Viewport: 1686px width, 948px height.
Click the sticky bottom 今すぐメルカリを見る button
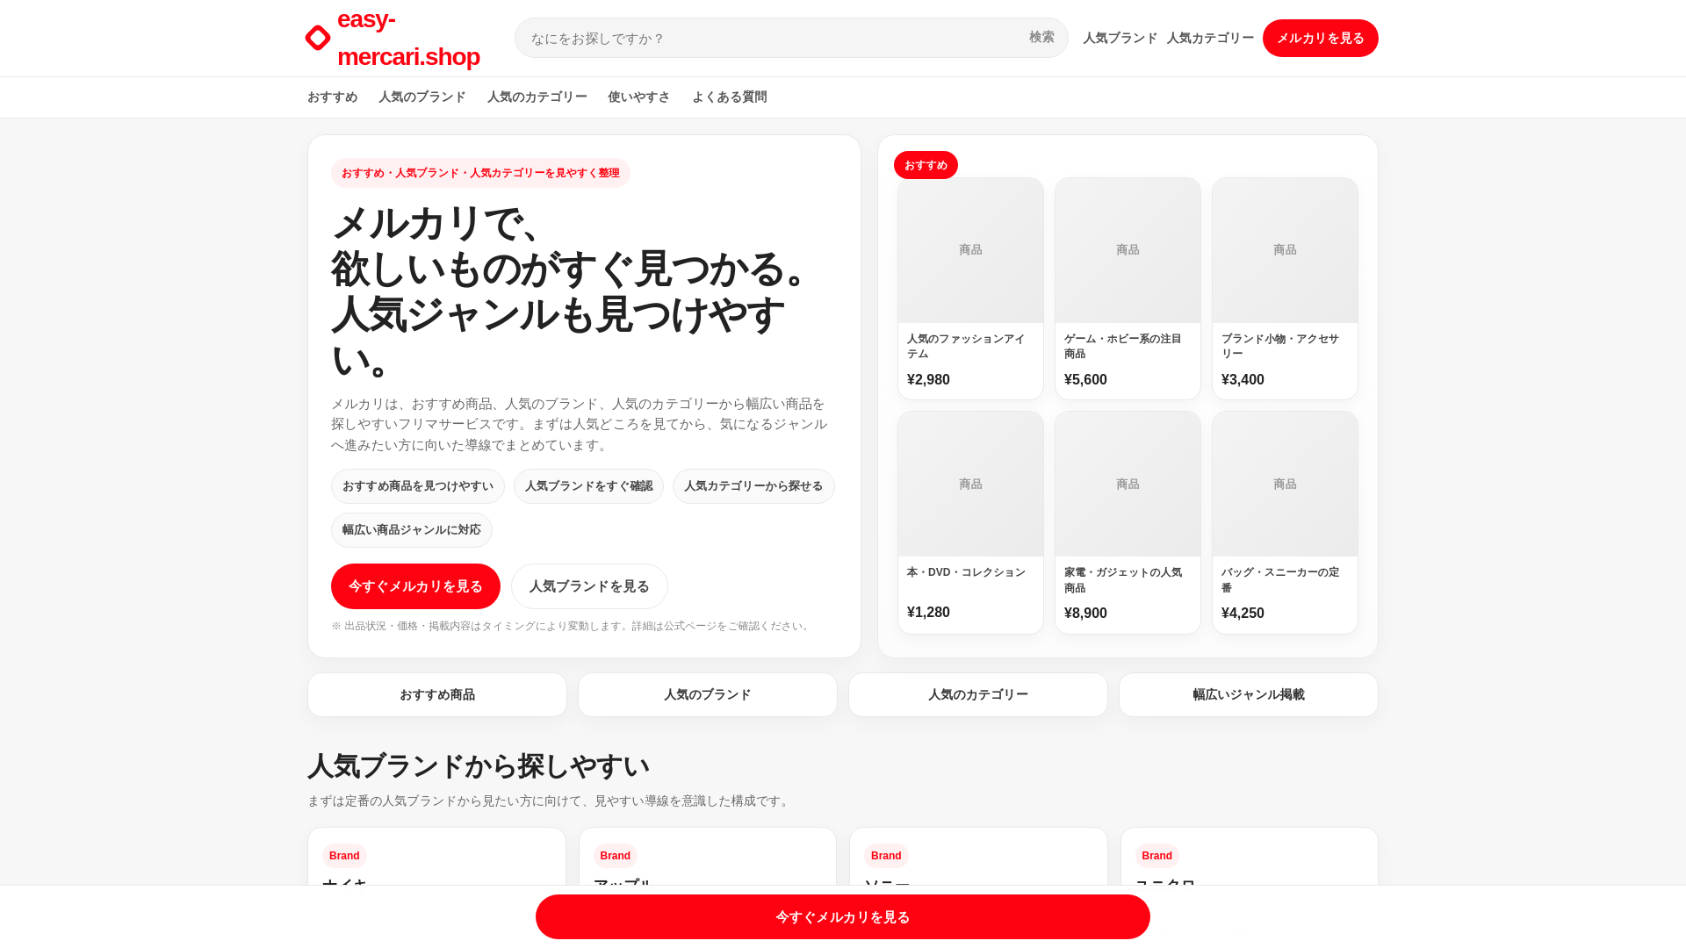pos(843,917)
